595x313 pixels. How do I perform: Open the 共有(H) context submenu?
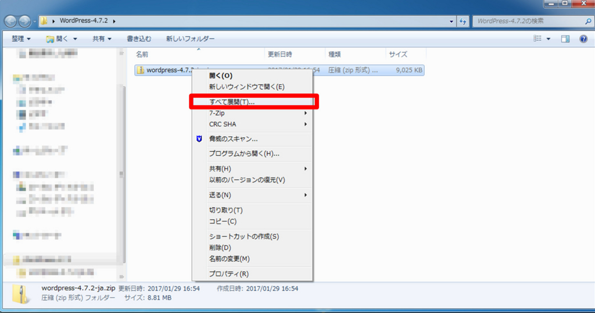pos(252,169)
